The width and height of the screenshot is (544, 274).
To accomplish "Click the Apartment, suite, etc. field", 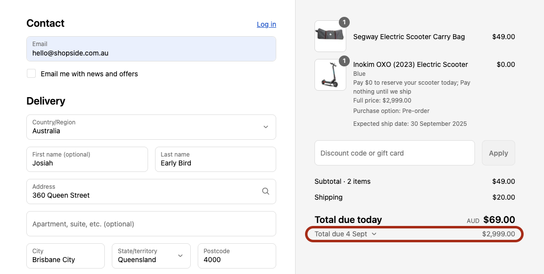I will pyautogui.click(x=151, y=224).
